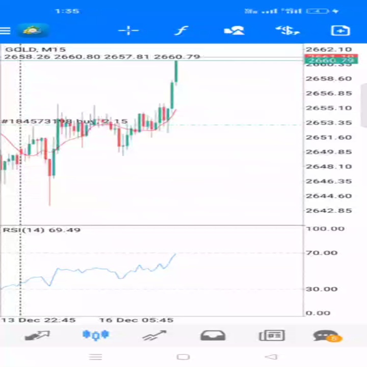Tap the 70.00 RSI level label
367x367 pixels.
click(322, 253)
